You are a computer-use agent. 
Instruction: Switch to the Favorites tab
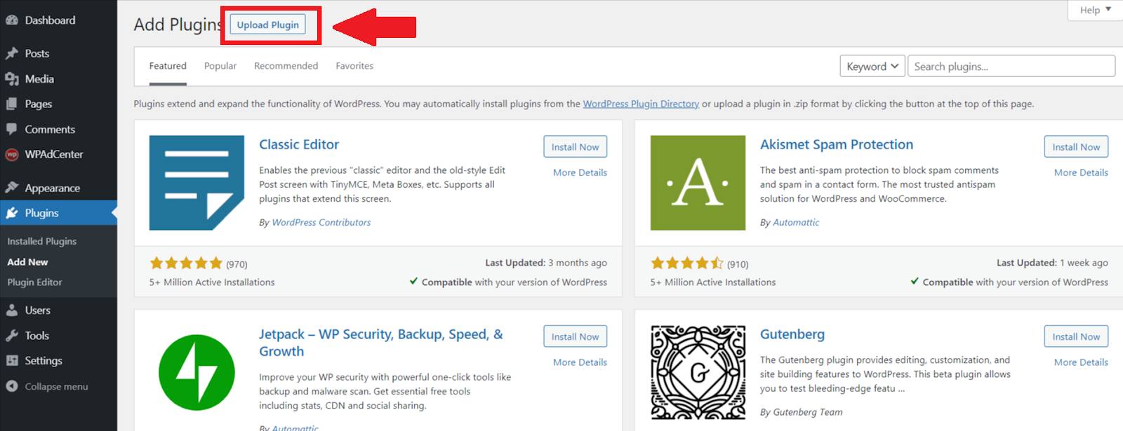click(x=354, y=66)
